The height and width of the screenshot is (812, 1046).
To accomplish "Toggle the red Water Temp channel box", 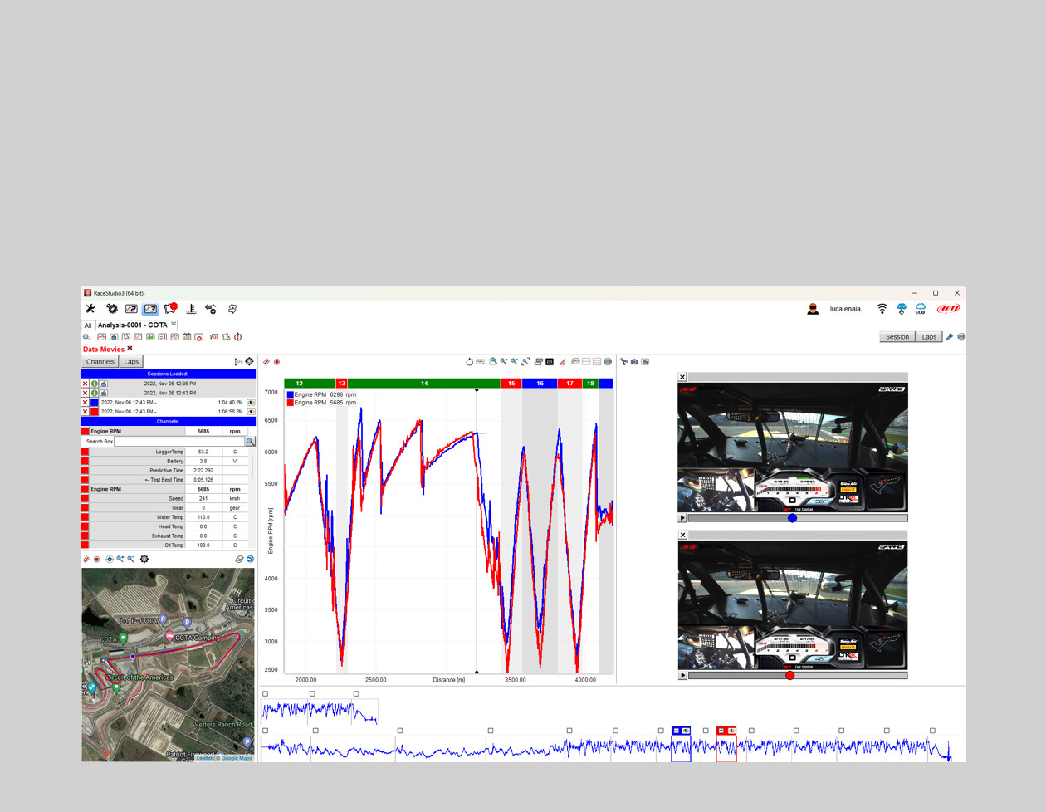I will (85, 517).
